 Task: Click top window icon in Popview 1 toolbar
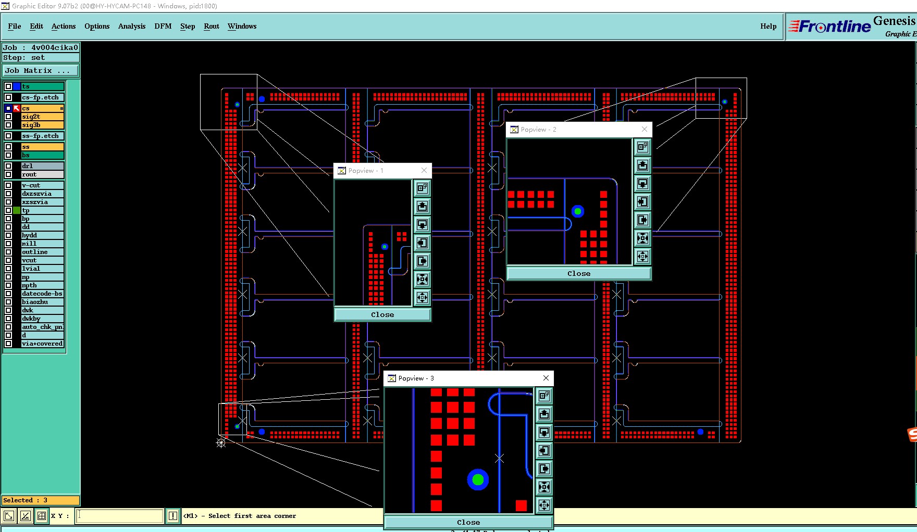click(422, 188)
